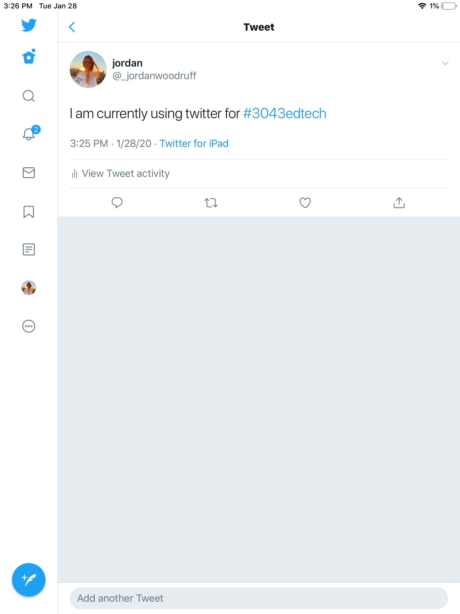460x614 pixels.
Task: Open jordan's profile photo in the tweet
Action: pyautogui.click(x=88, y=69)
